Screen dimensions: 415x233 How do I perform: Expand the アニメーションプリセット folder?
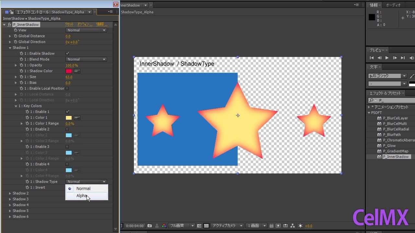pos(369,107)
